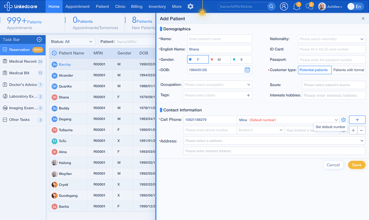Image resolution: width=369 pixels, height=220 pixels.
Task: Choose Patients with formal customer type
Action: pos(349,70)
